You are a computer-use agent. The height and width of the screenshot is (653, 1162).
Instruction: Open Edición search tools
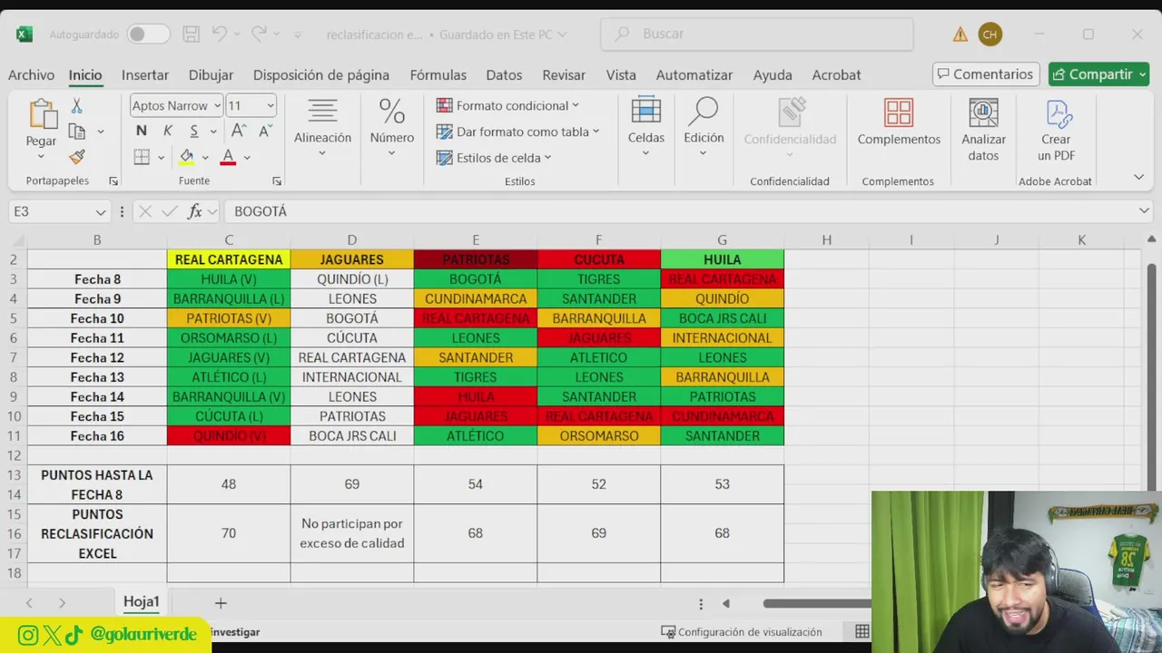coord(704,127)
